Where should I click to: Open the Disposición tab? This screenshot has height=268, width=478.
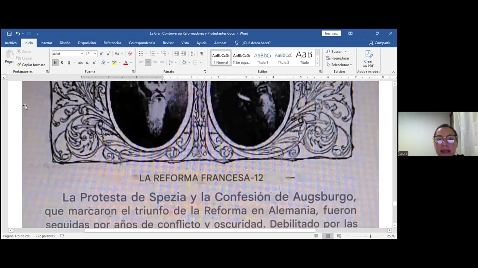87,43
